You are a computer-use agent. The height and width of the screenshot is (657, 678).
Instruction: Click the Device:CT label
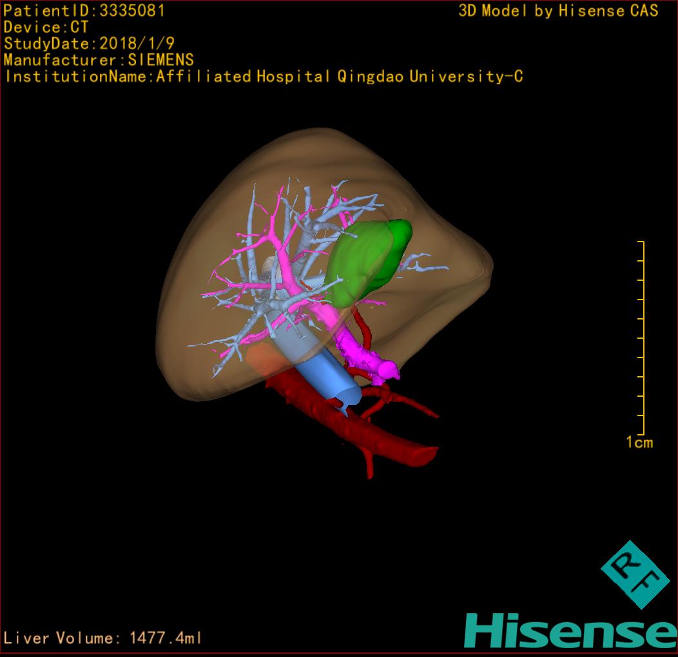click(x=46, y=28)
